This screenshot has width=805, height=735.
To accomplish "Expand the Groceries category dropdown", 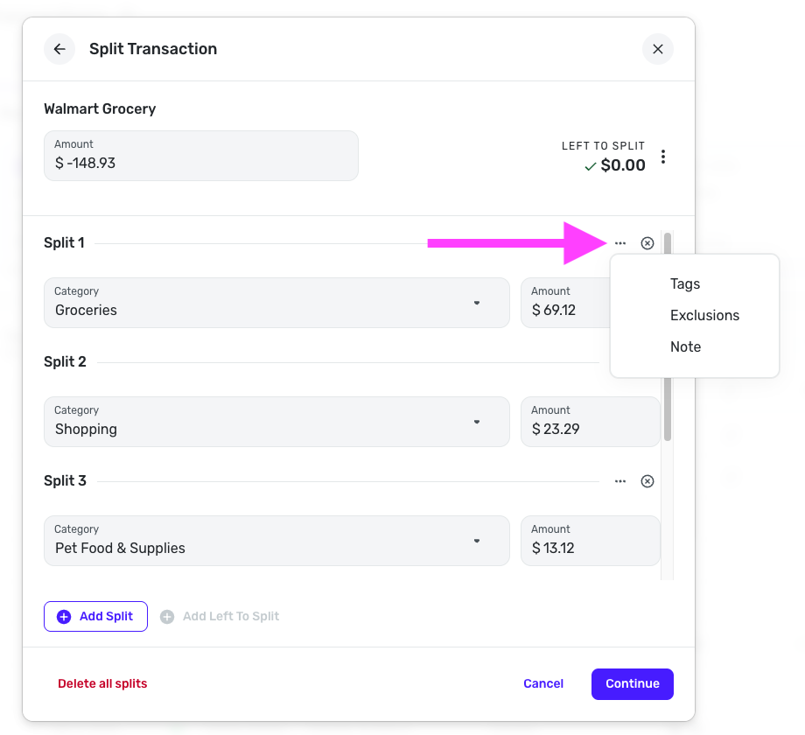I will click(477, 303).
